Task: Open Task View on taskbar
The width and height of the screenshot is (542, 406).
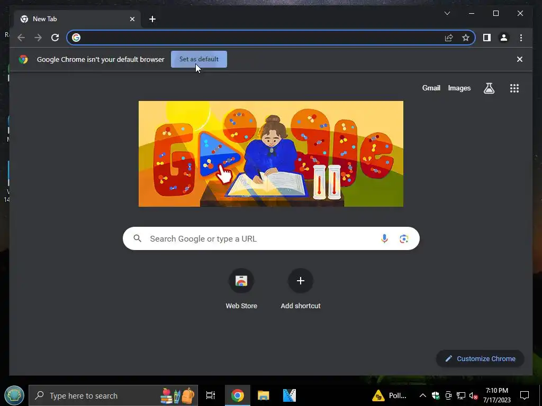Action: 211,395
